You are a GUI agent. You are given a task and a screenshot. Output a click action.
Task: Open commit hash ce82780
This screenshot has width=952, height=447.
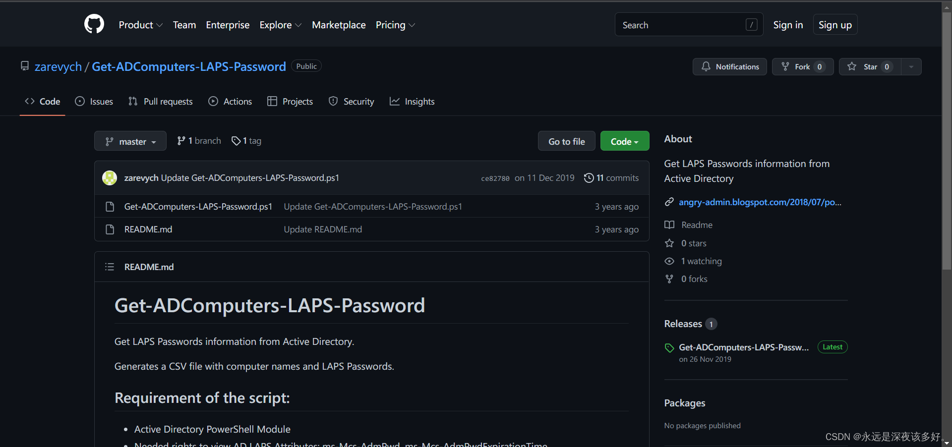pos(495,178)
